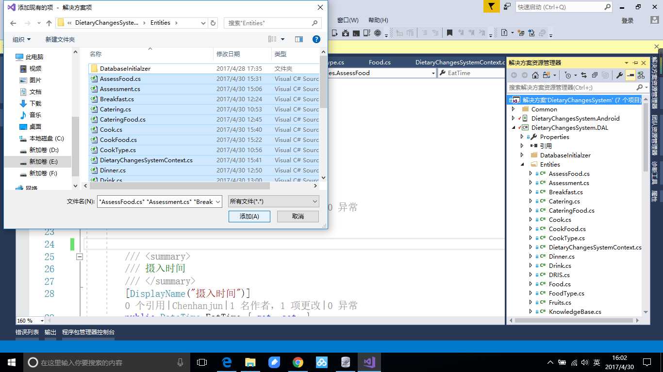The width and height of the screenshot is (663, 372).
Task: Open the 所有文件(*.*) file type dropdown
Action: [x=274, y=201]
